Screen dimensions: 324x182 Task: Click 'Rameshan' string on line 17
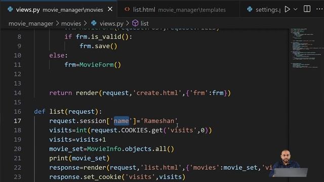point(159,121)
